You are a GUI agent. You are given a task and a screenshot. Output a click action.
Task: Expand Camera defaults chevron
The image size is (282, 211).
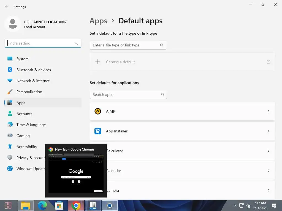pos(268,190)
